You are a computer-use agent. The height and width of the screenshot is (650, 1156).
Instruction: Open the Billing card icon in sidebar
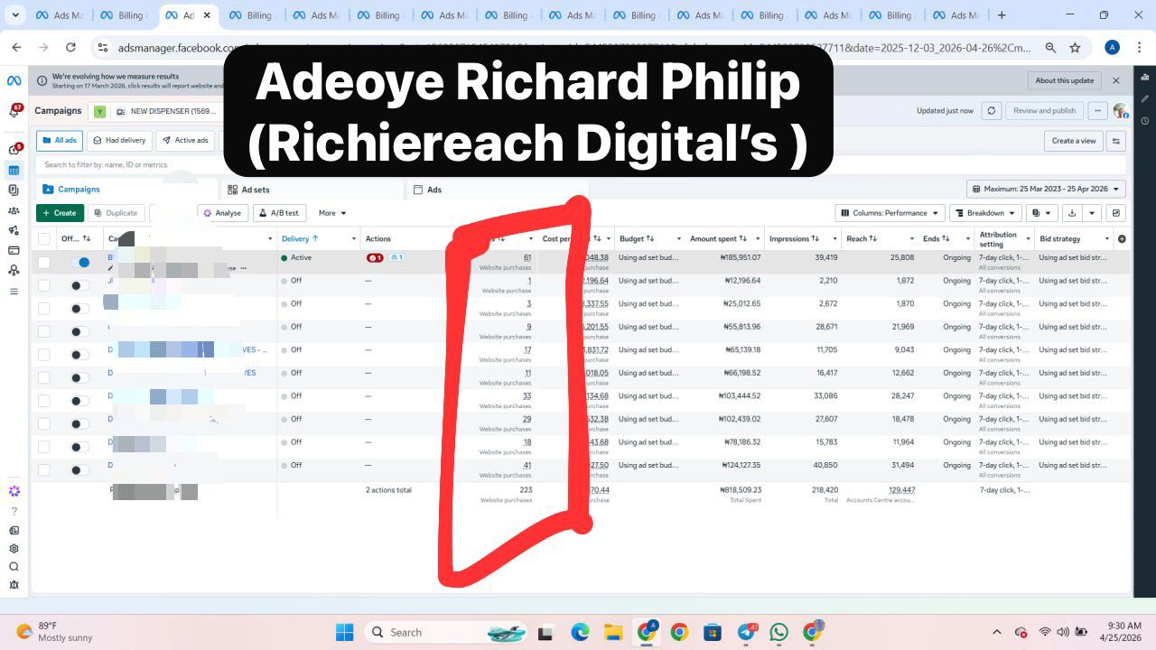14,250
